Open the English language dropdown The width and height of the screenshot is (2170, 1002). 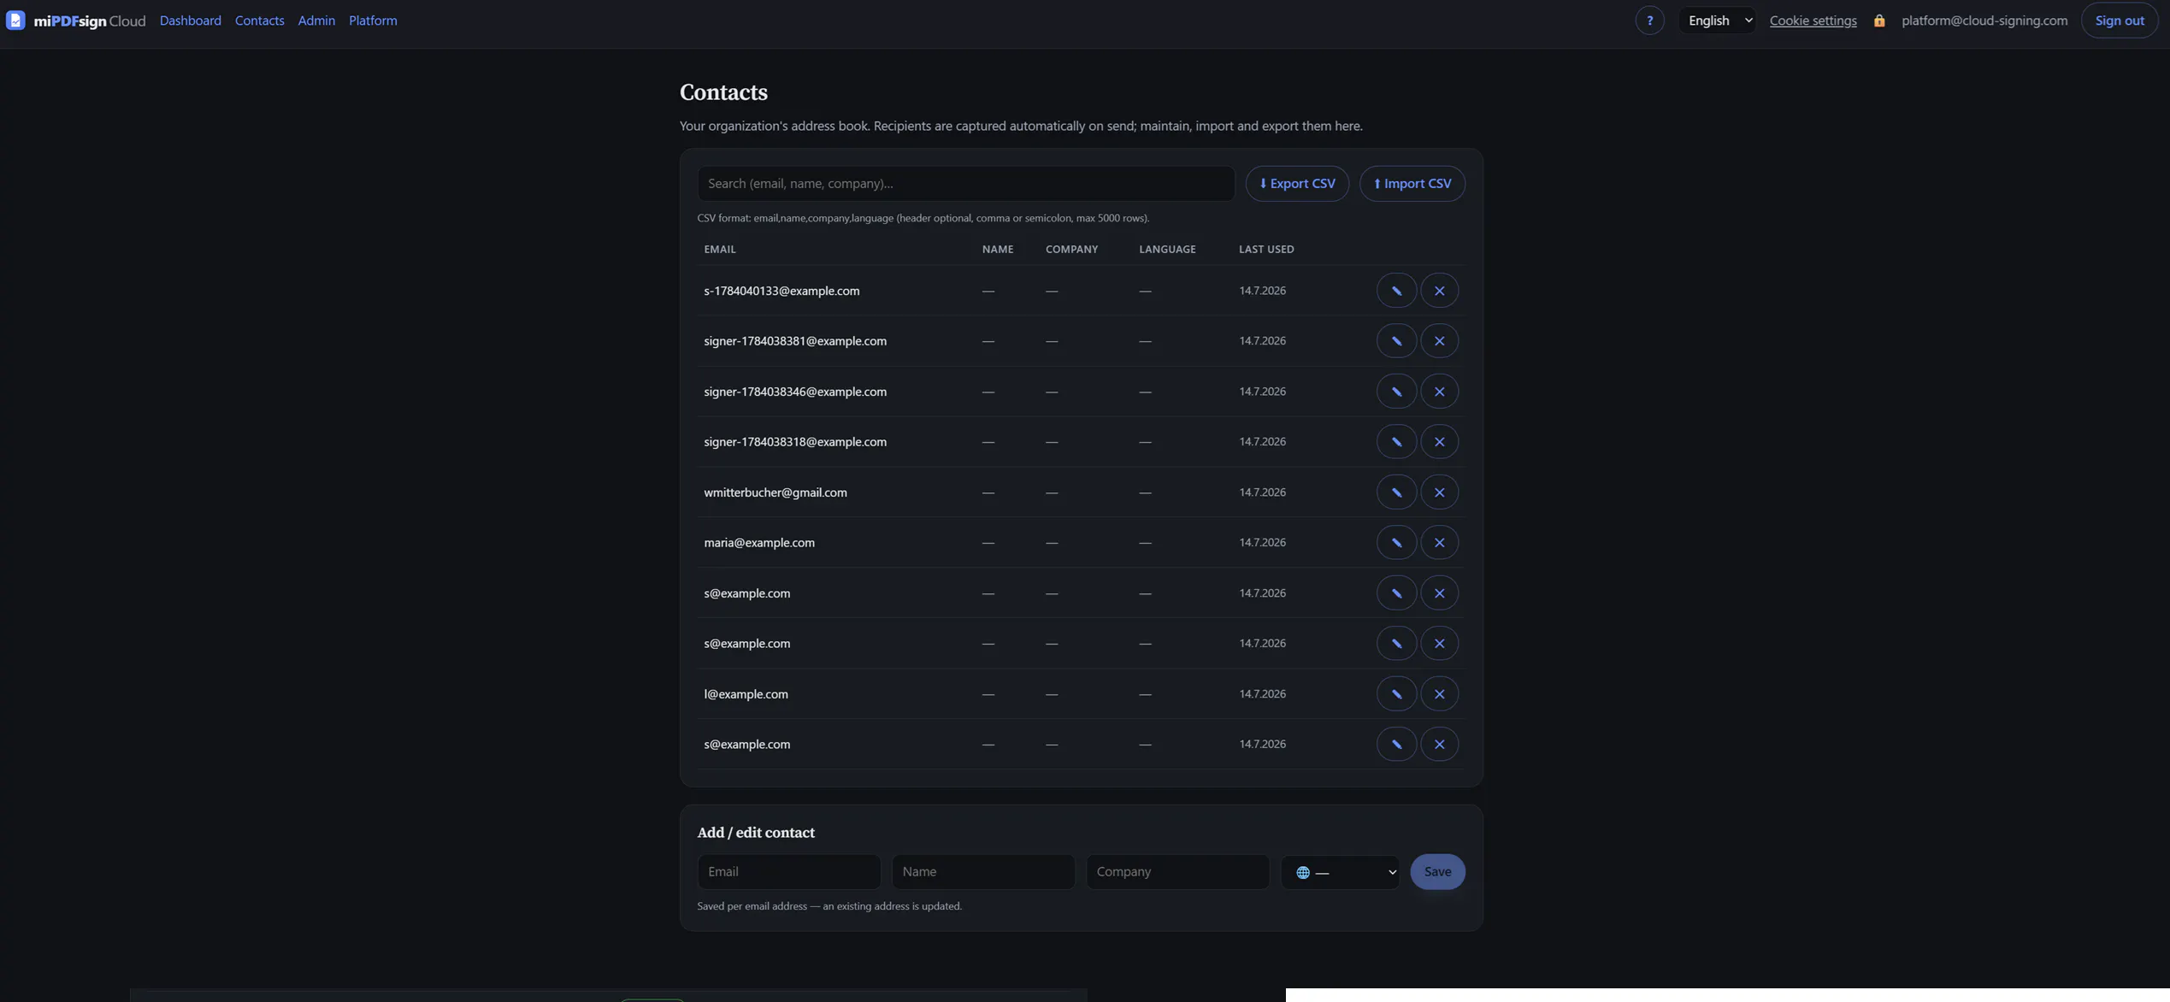point(1718,21)
